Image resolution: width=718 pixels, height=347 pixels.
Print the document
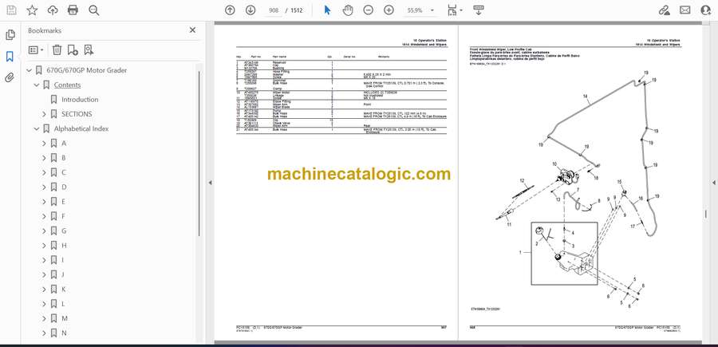point(73,10)
